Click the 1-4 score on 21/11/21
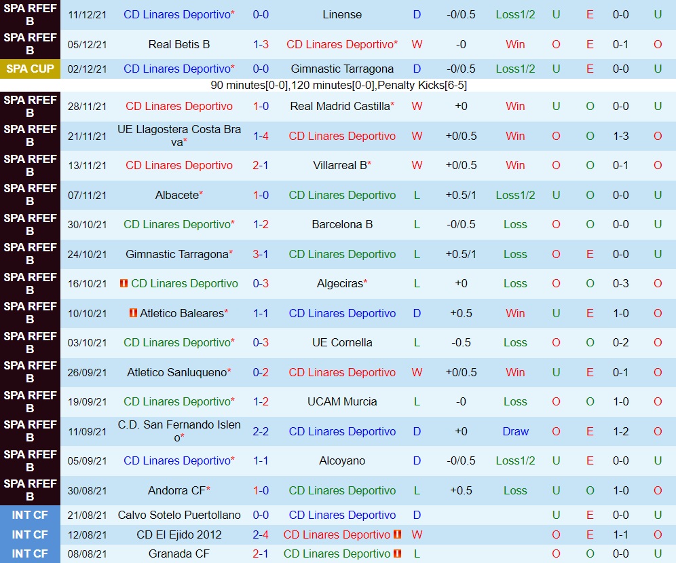 [x=261, y=137]
